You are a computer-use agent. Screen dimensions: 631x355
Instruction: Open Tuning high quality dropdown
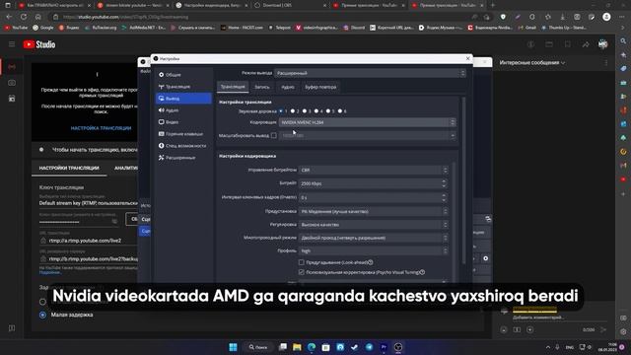coord(374,225)
